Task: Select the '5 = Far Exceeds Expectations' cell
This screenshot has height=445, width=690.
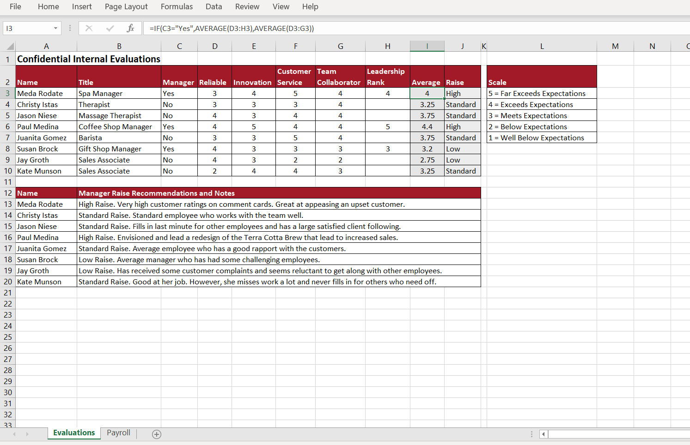Action: pos(542,93)
